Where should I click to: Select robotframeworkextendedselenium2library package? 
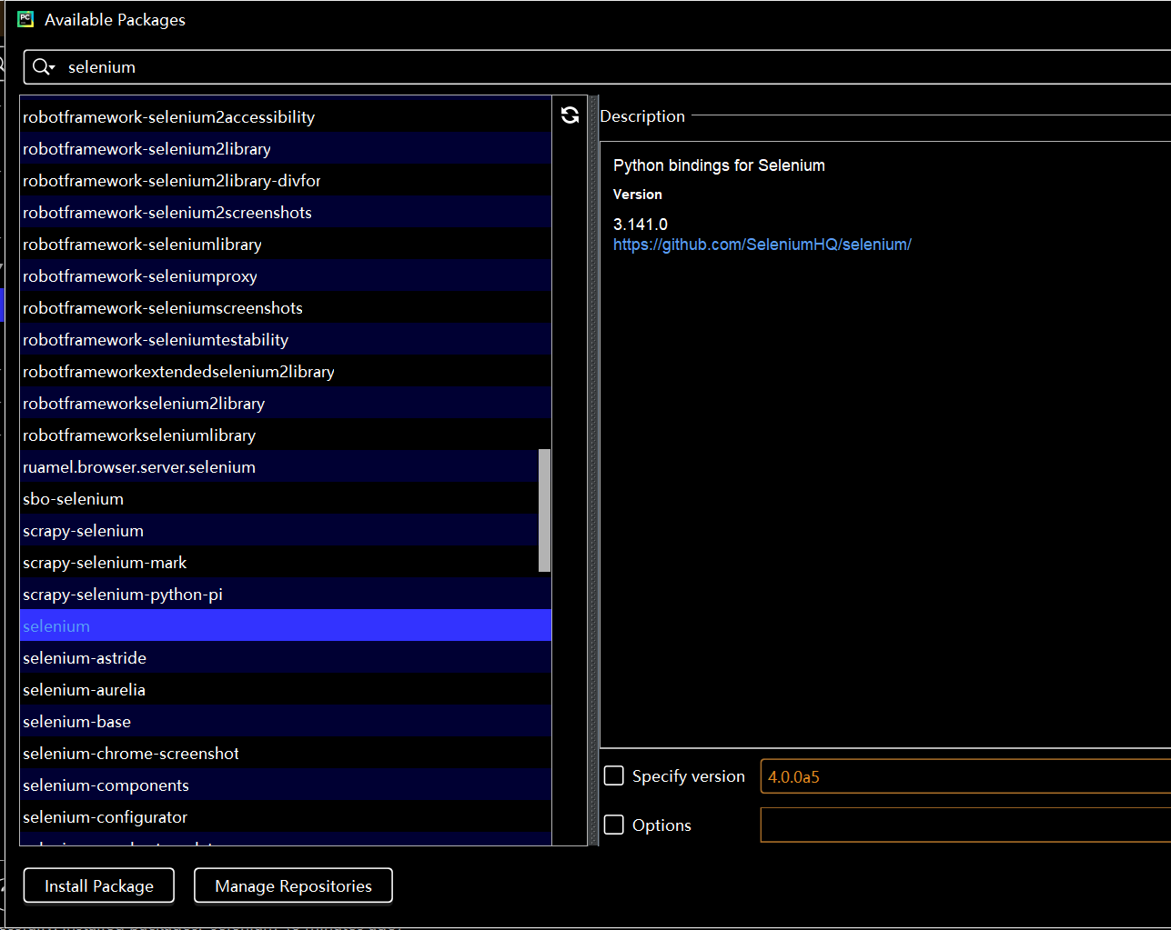pyautogui.click(x=286, y=371)
